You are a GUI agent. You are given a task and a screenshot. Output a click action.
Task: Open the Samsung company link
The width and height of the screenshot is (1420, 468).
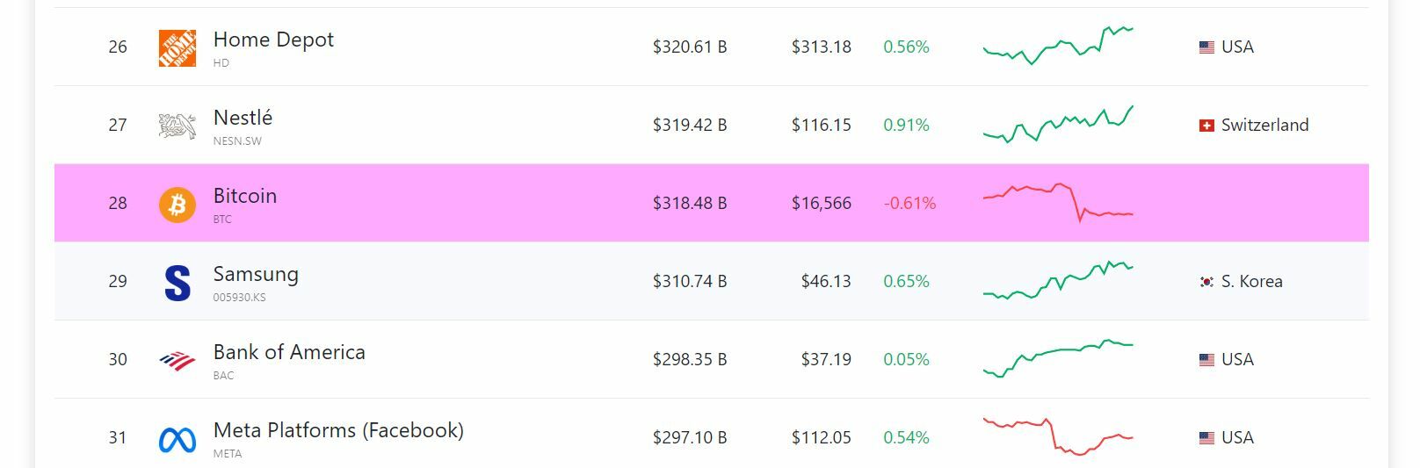pyautogui.click(x=256, y=275)
